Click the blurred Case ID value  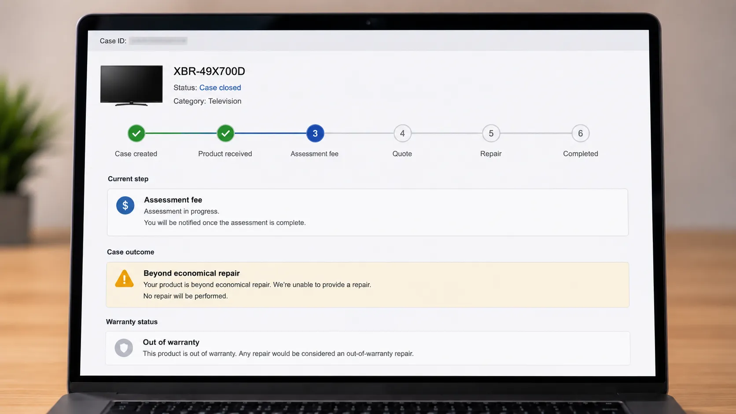[x=158, y=41]
